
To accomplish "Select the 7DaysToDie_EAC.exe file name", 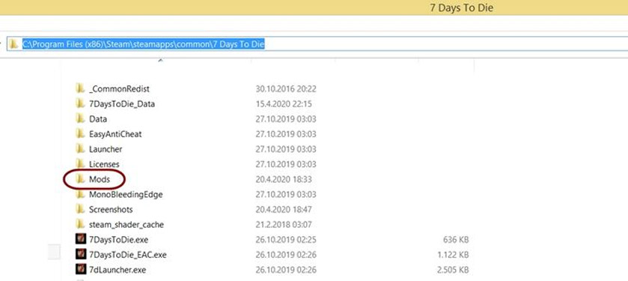I will click(x=128, y=255).
